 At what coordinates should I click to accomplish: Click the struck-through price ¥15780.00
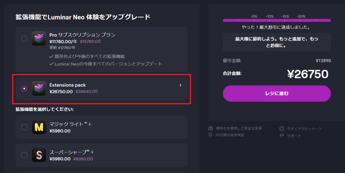[90, 41]
